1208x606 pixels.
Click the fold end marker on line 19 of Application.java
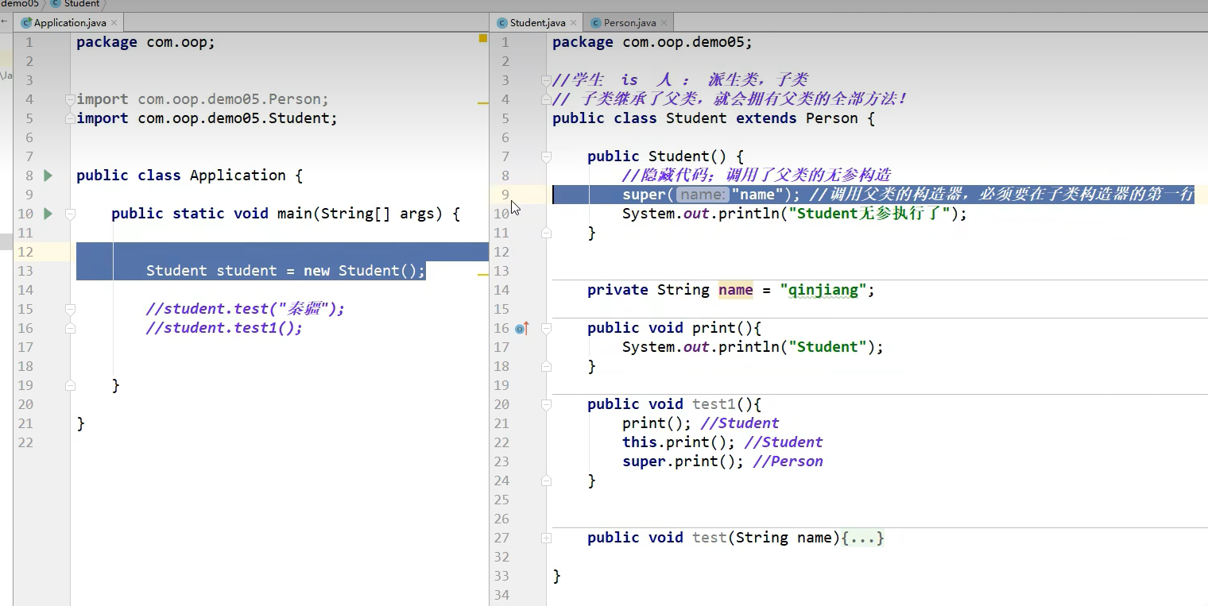(x=70, y=385)
